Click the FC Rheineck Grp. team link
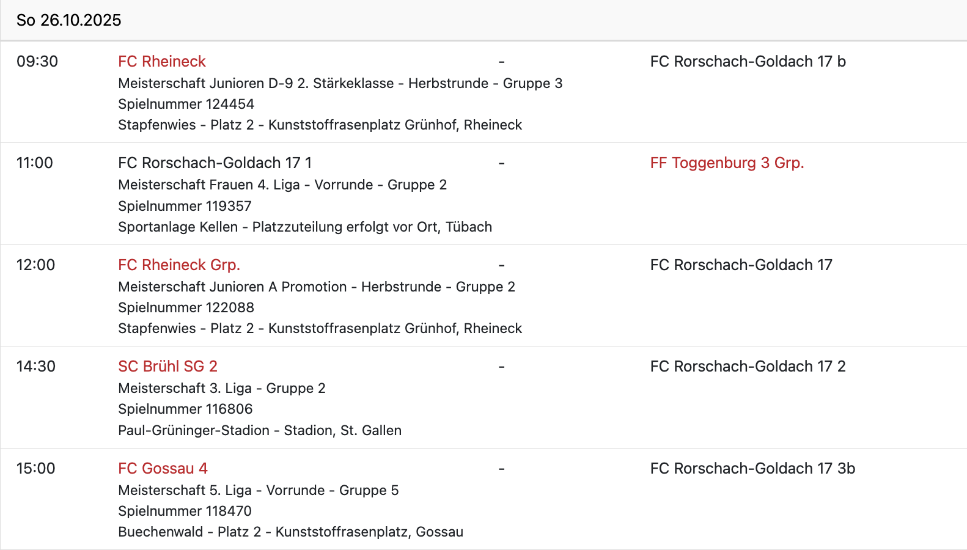The image size is (967, 550). 179,265
